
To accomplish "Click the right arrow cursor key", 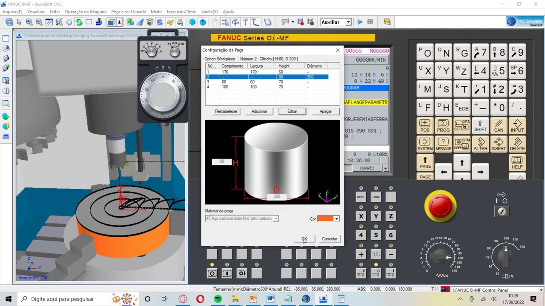I will (480, 172).
